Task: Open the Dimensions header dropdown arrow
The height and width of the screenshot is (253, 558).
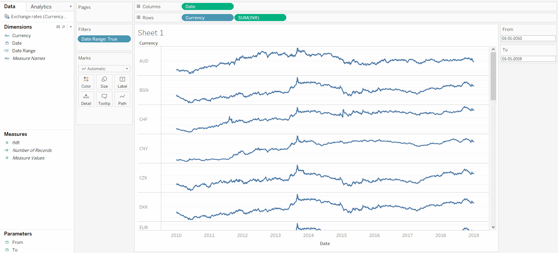Action: (x=71, y=27)
